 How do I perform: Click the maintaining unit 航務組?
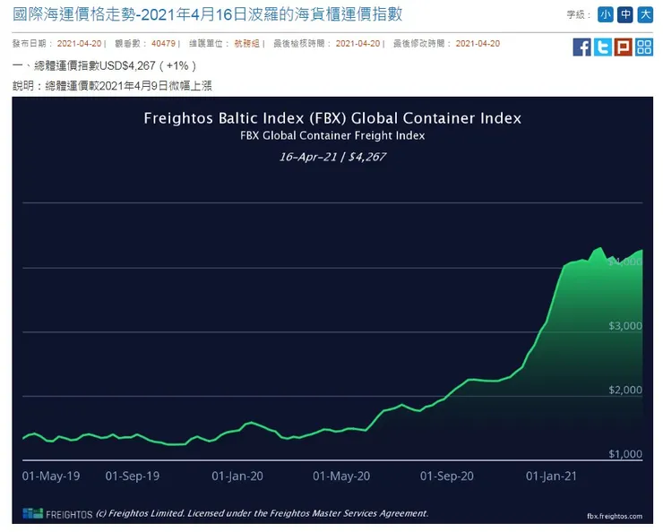pos(247,44)
